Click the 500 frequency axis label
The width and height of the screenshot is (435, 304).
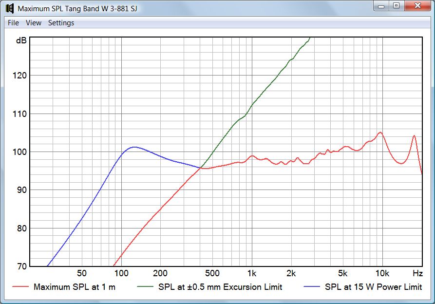pos(212,273)
